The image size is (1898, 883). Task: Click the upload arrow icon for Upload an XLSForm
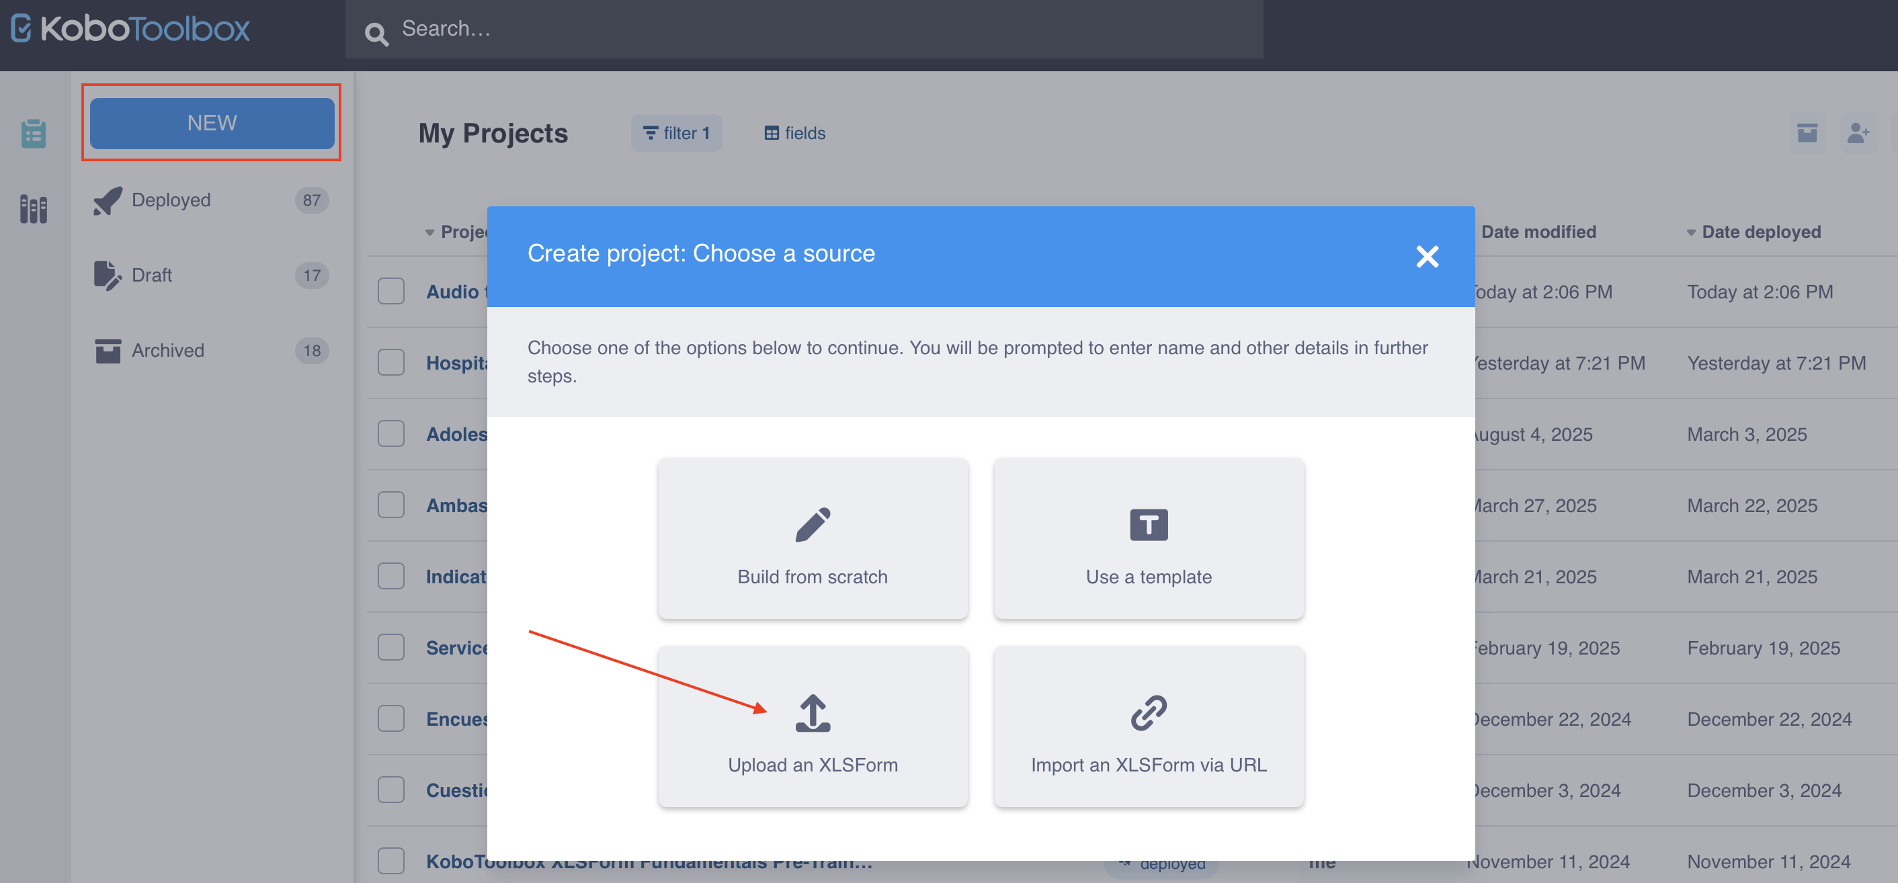click(811, 712)
